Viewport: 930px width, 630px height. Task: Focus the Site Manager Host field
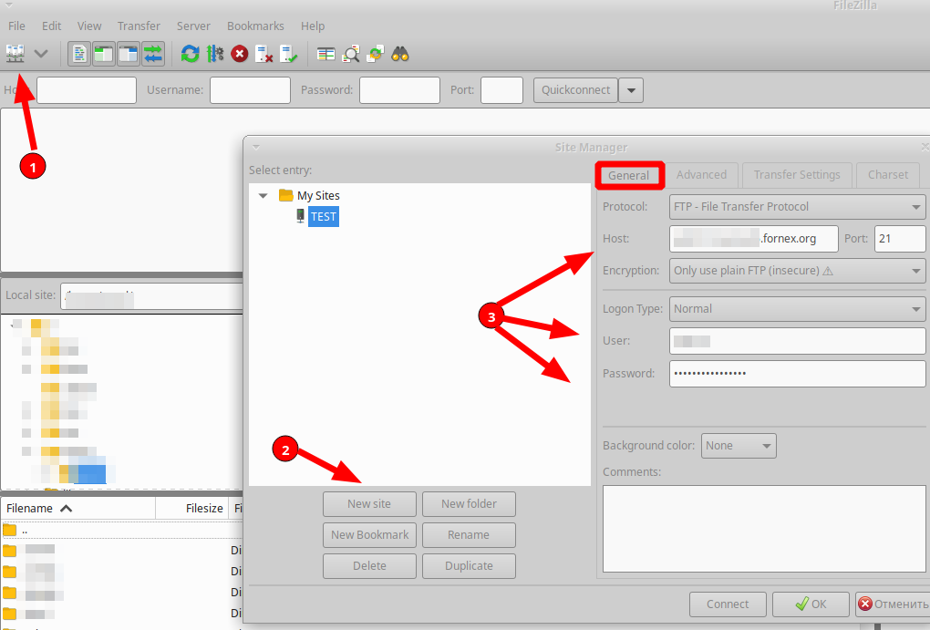(x=754, y=239)
